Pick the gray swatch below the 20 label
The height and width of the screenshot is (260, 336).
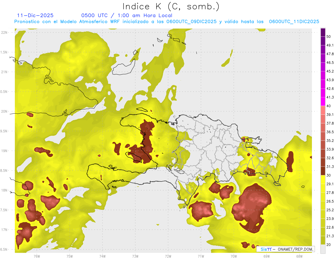[x=323, y=249]
